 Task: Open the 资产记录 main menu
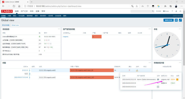click(24, 11)
